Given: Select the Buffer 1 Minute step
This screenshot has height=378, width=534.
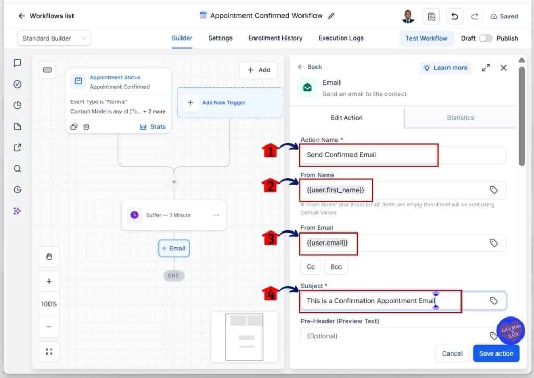Looking at the screenshot, I should [x=174, y=215].
